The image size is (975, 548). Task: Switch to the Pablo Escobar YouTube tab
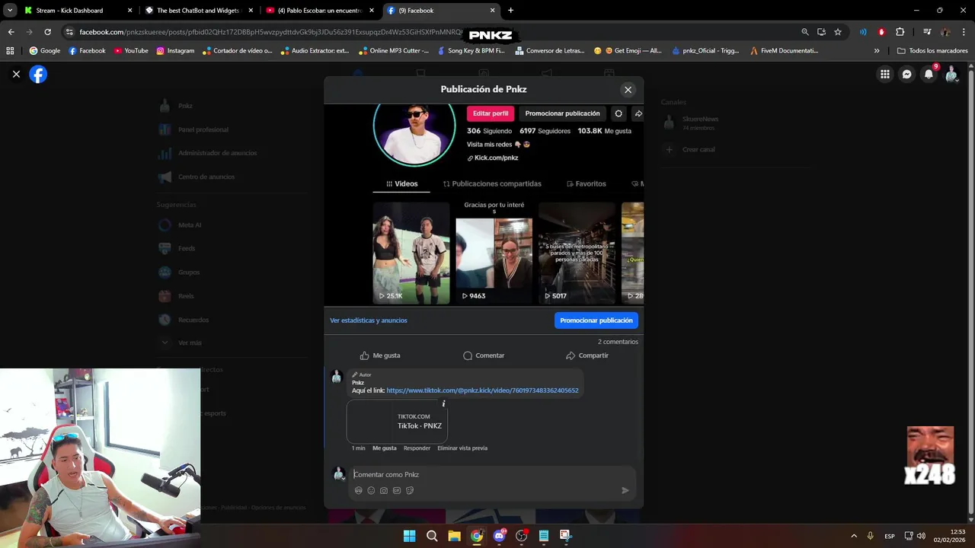[318, 11]
